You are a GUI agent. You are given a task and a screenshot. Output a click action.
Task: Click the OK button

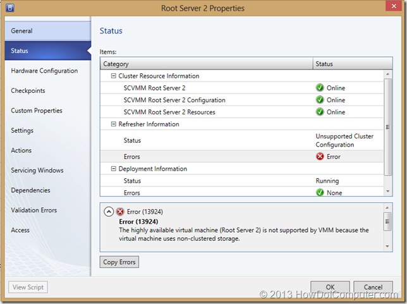330,287
